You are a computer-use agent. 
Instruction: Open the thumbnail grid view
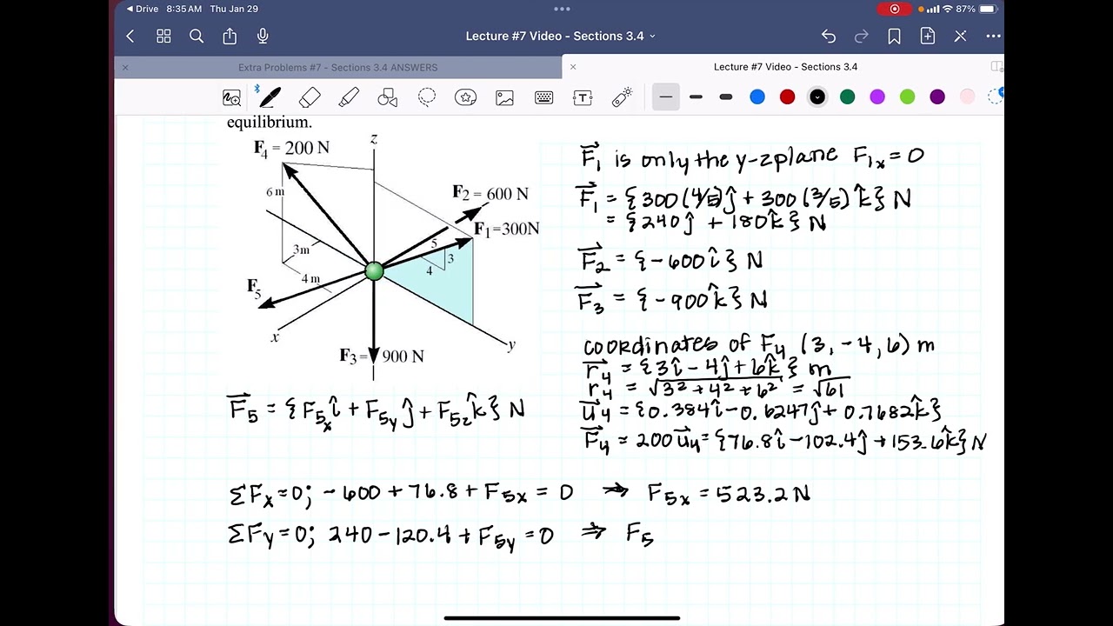click(163, 37)
